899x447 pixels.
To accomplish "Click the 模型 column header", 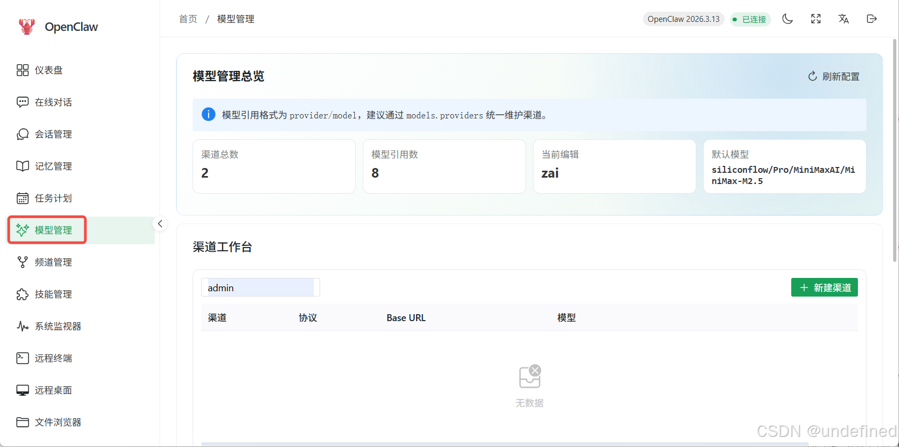I will (x=567, y=318).
